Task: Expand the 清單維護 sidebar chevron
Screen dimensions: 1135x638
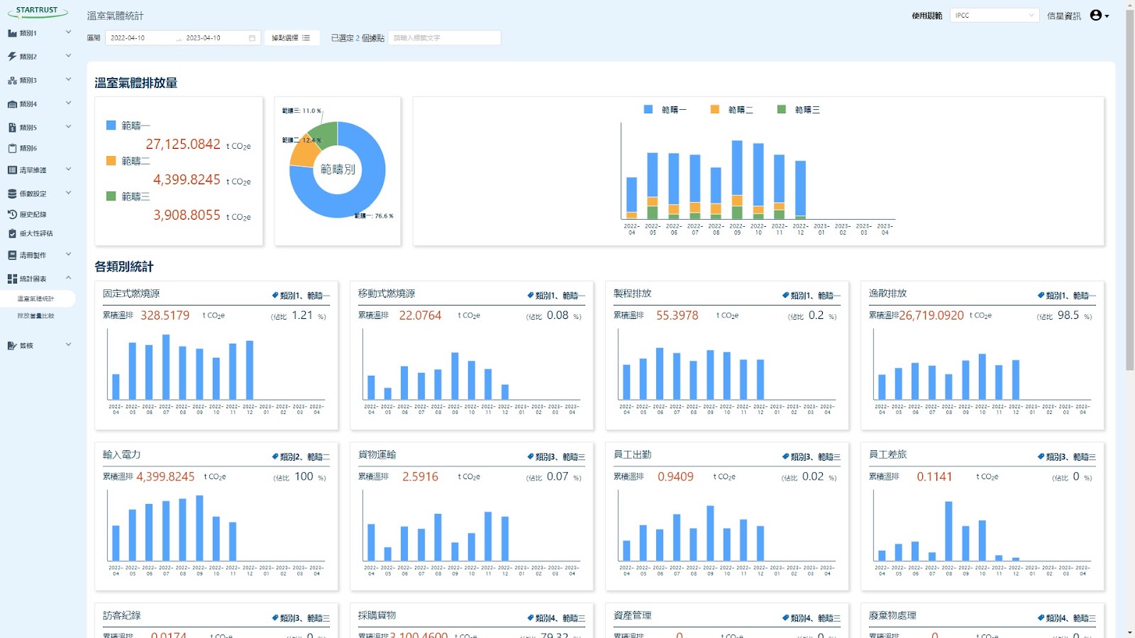Action: click(x=68, y=169)
